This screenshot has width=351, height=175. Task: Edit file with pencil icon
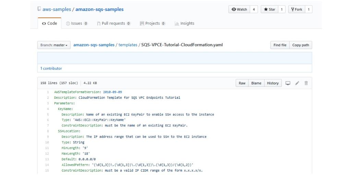tap(297, 83)
